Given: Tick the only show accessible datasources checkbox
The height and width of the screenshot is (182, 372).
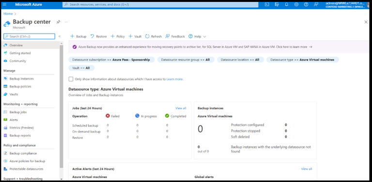Looking at the screenshot, I should [x=71, y=79].
